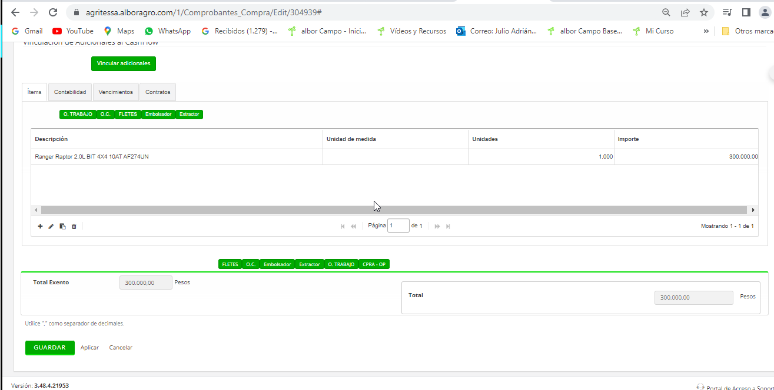Click O.C. button above totals section
The height and width of the screenshot is (390, 774).
coord(251,264)
